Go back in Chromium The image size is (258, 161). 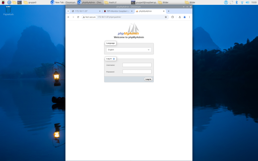[x=68, y=17]
